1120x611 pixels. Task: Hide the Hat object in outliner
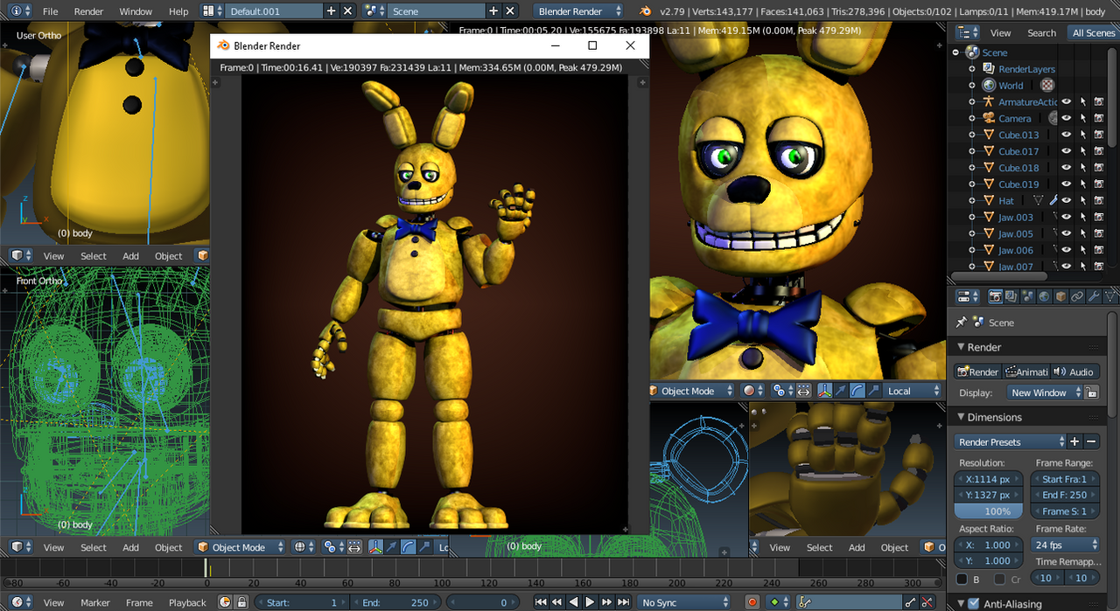point(1067,201)
